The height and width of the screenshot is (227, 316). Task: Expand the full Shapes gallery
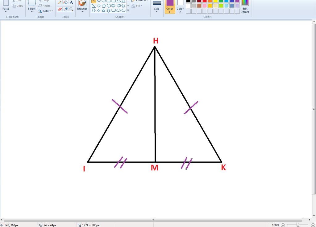(x=128, y=10)
